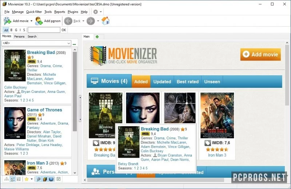Open the File menu
The height and width of the screenshot is (189, 291).
coord(7,12)
